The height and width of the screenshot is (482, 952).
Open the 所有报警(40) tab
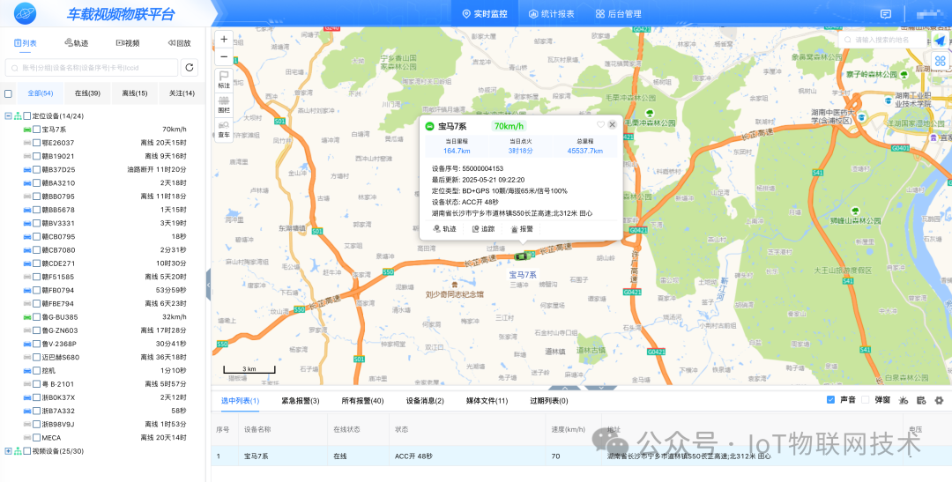click(362, 401)
